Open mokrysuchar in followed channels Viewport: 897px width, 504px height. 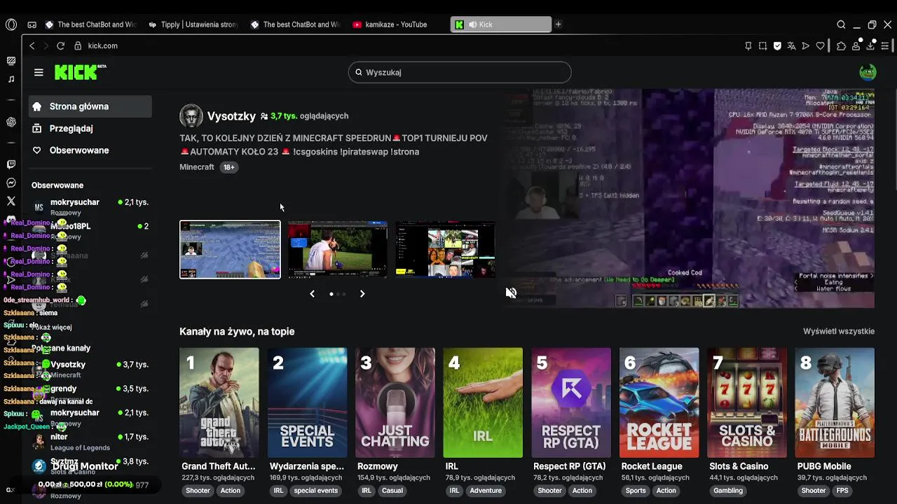pyautogui.click(x=90, y=206)
